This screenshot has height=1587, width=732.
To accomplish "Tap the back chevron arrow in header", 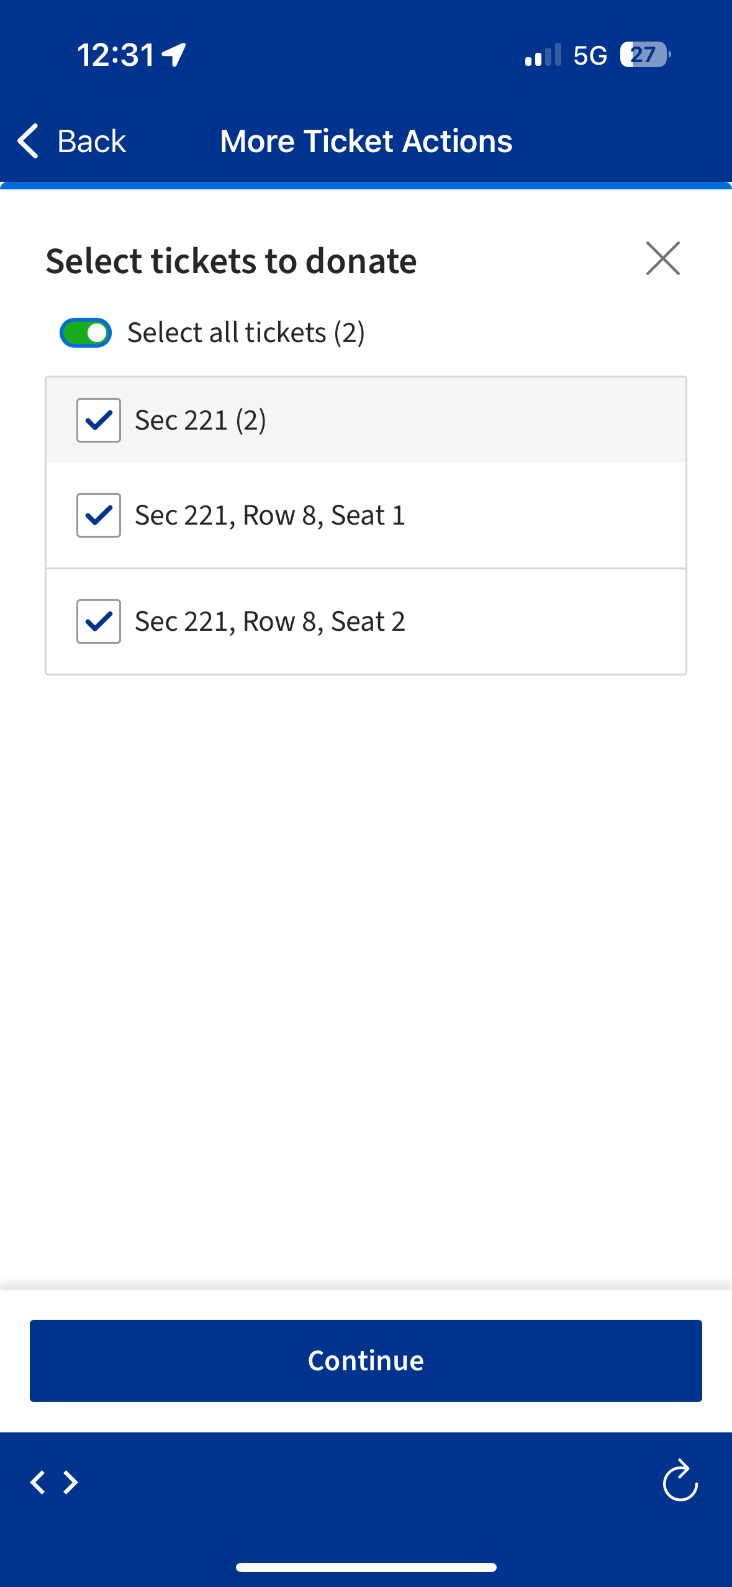I will pos(29,141).
